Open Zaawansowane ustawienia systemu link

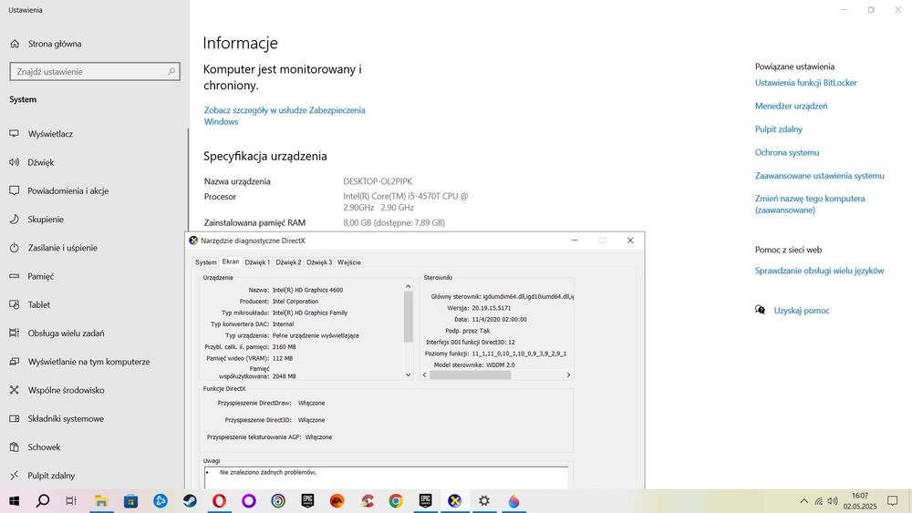pos(820,176)
